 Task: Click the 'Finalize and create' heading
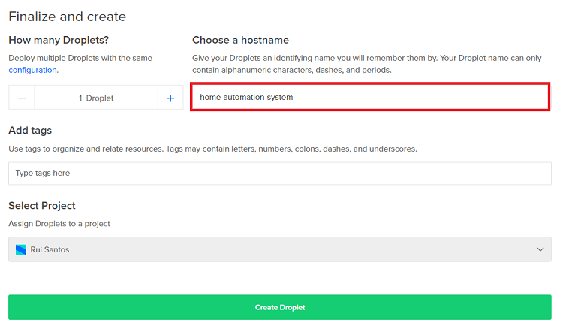click(x=68, y=17)
